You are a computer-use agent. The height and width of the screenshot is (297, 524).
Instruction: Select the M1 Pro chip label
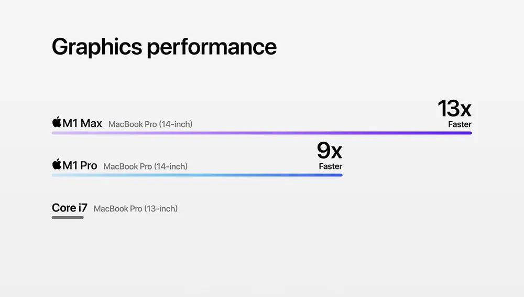pyautogui.click(x=80, y=165)
